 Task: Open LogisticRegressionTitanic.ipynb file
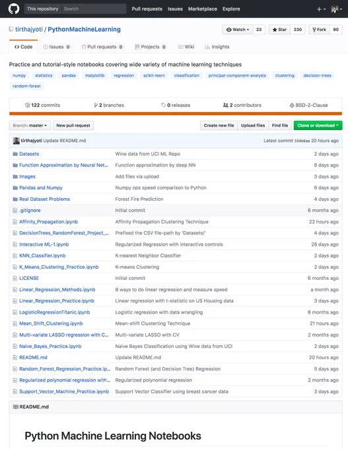pyautogui.click(x=54, y=312)
